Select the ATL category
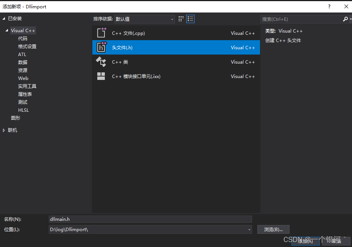Screen dimensions: 352x247 [x=22, y=55]
